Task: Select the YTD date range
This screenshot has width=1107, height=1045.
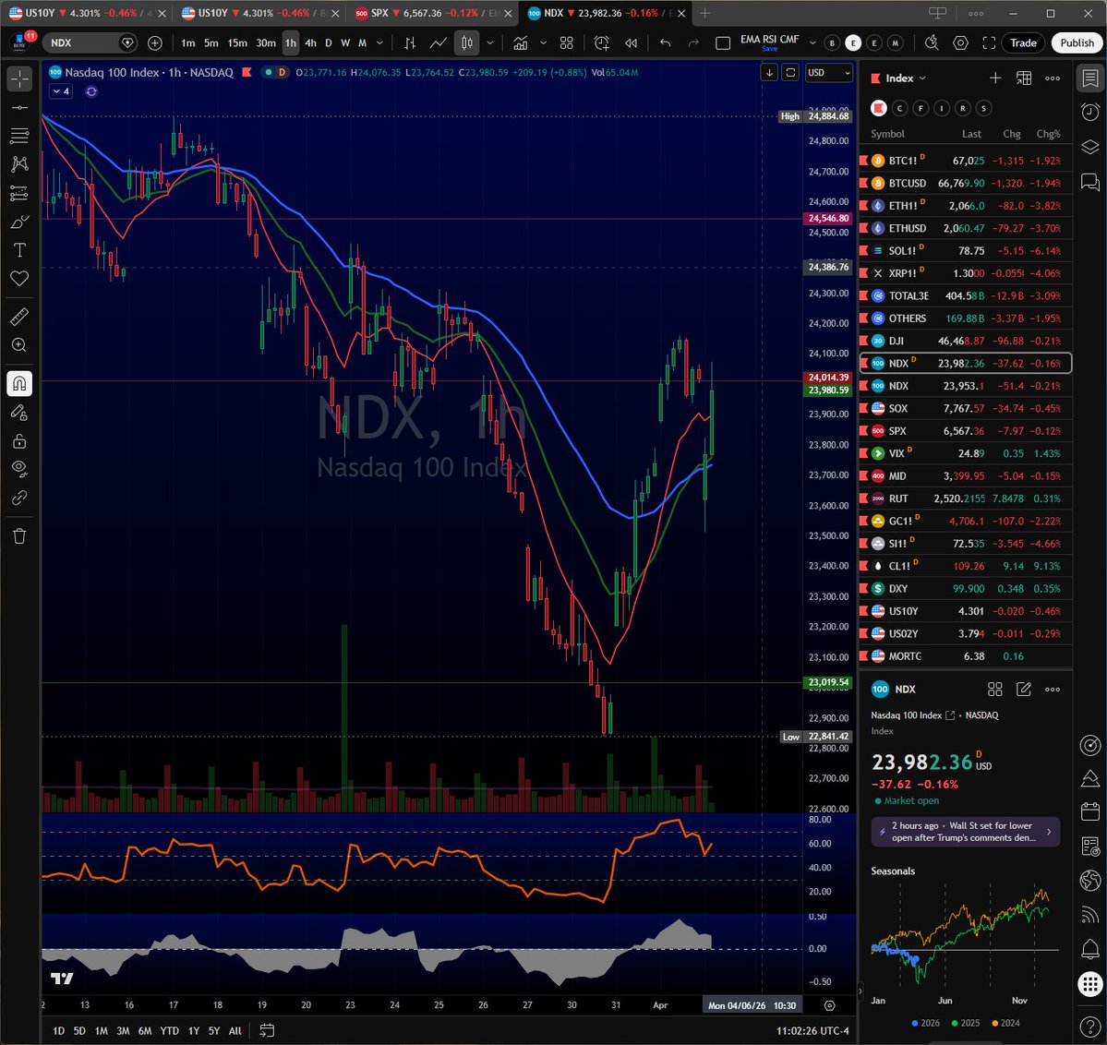Action: pyautogui.click(x=170, y=1031)
